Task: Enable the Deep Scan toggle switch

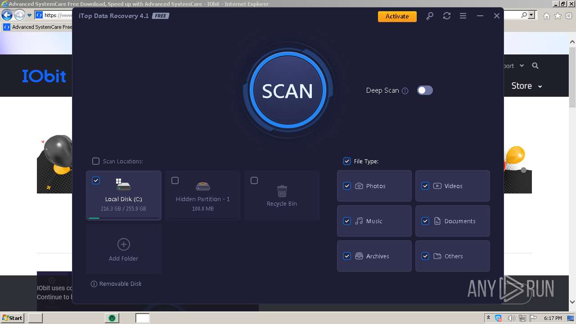Action: click(425, 90)
